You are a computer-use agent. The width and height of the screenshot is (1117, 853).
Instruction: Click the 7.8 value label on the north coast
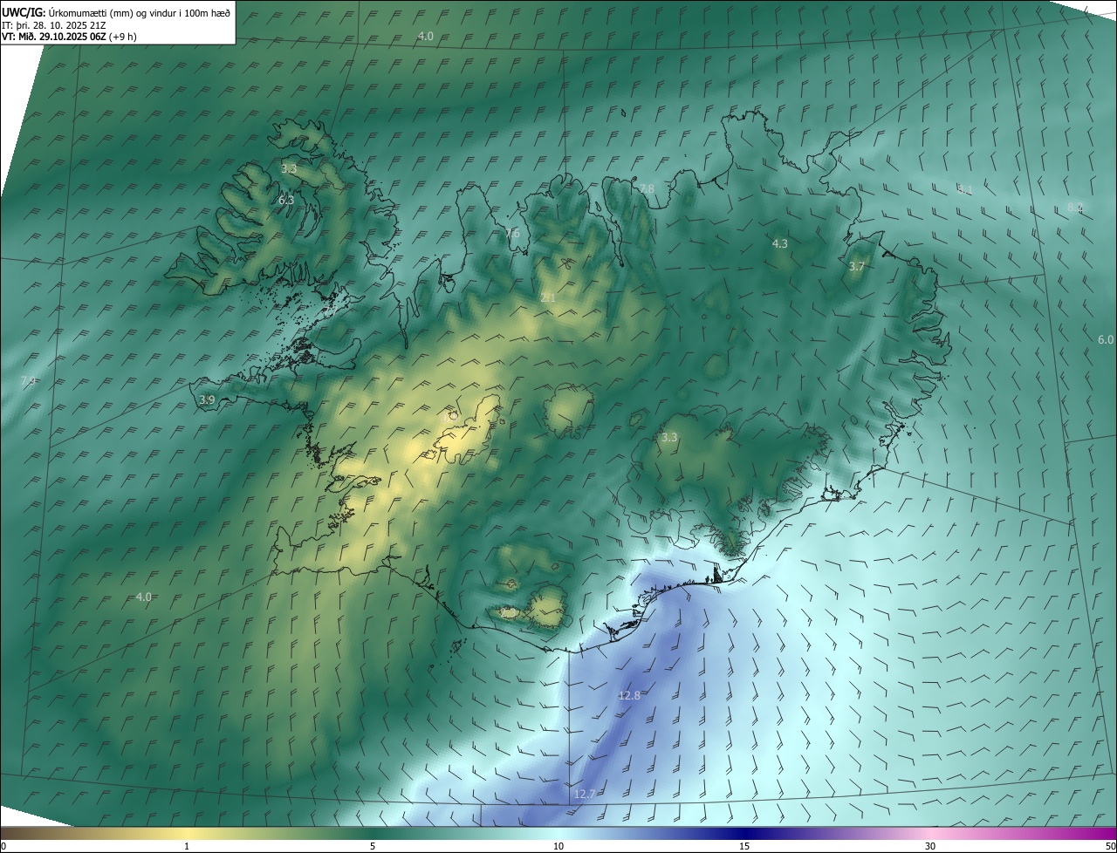[647, 189]
